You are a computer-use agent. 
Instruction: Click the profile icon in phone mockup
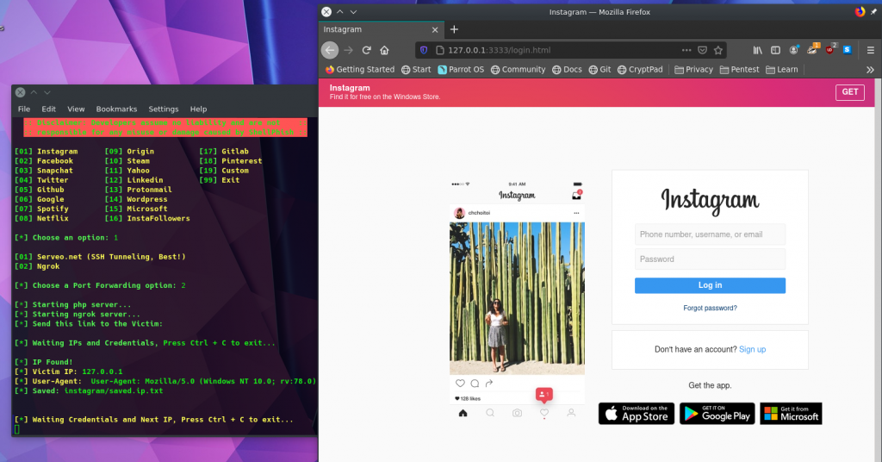571,413
